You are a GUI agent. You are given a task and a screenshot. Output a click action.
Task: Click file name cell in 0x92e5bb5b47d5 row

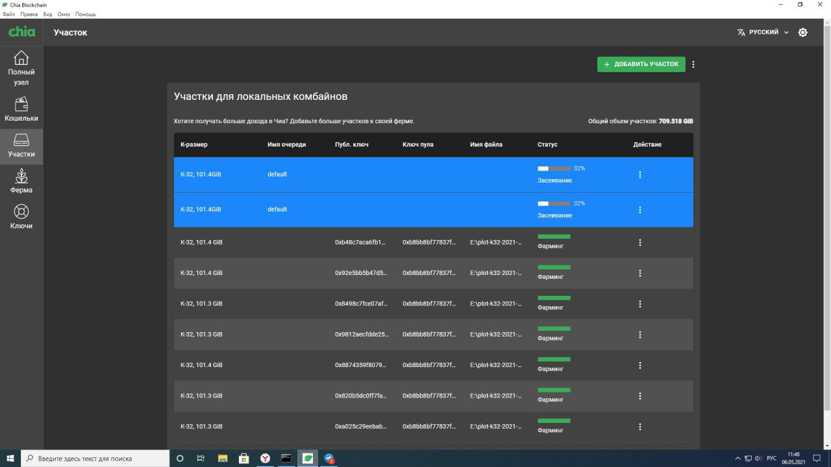point(496,273)
